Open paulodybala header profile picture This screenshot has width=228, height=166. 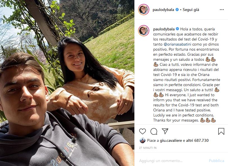tap(144, 10)
